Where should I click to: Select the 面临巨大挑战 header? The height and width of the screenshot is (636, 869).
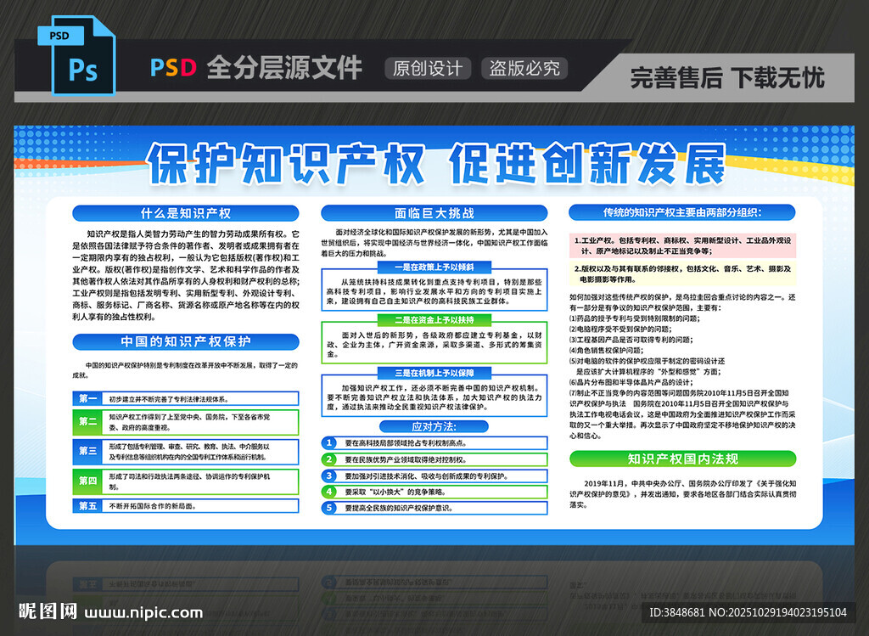point(434,213)
